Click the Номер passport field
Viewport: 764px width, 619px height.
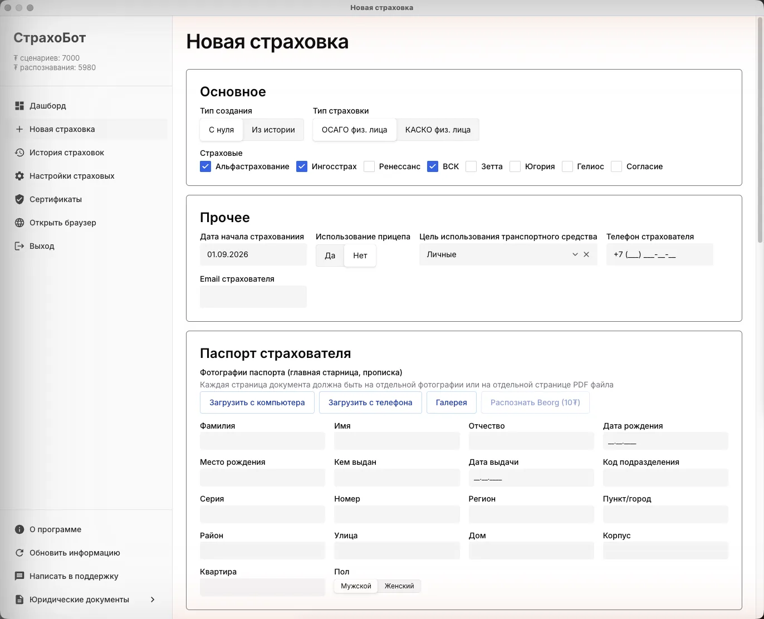tap(397, 514)
